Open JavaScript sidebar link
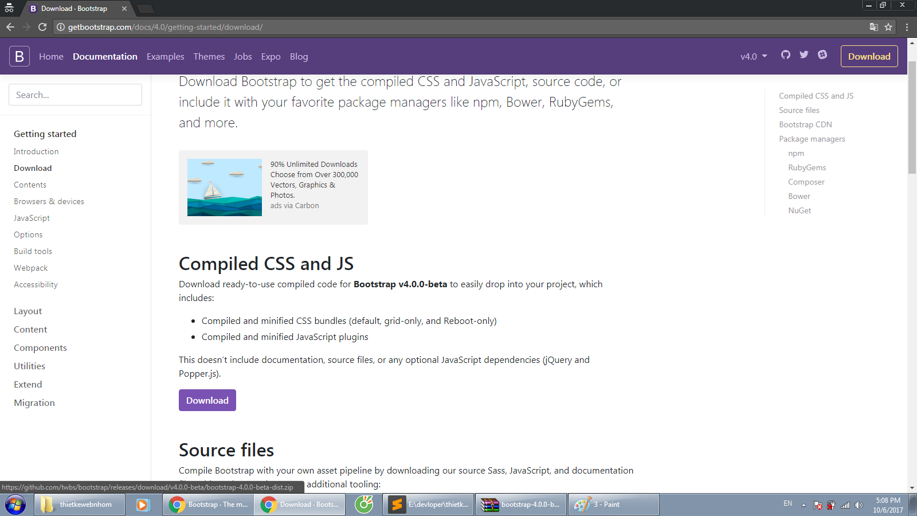The height and width of the screenshot is (516, 917). point(32,218)
